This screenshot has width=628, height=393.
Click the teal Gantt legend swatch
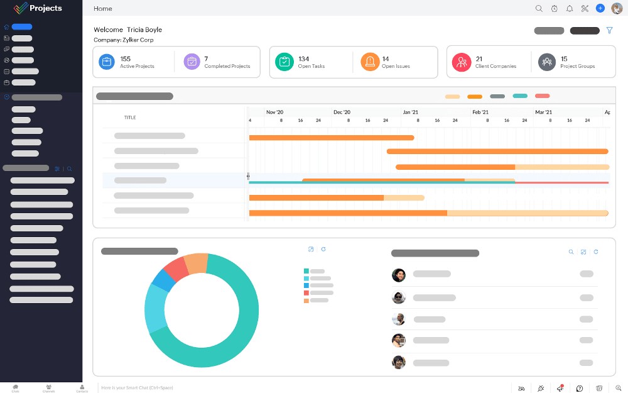point(520,96)
